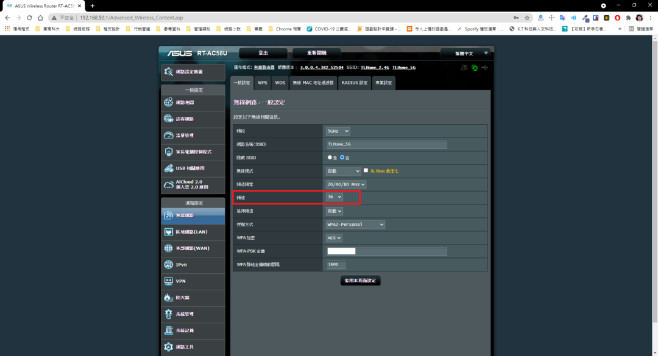
Task: Open AiCloud 2.0 page
Action: click(x=193, y=185)
